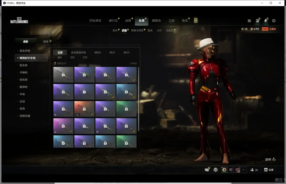
Task: Collapse the 精确射手步枪 category
Action: 31,58
